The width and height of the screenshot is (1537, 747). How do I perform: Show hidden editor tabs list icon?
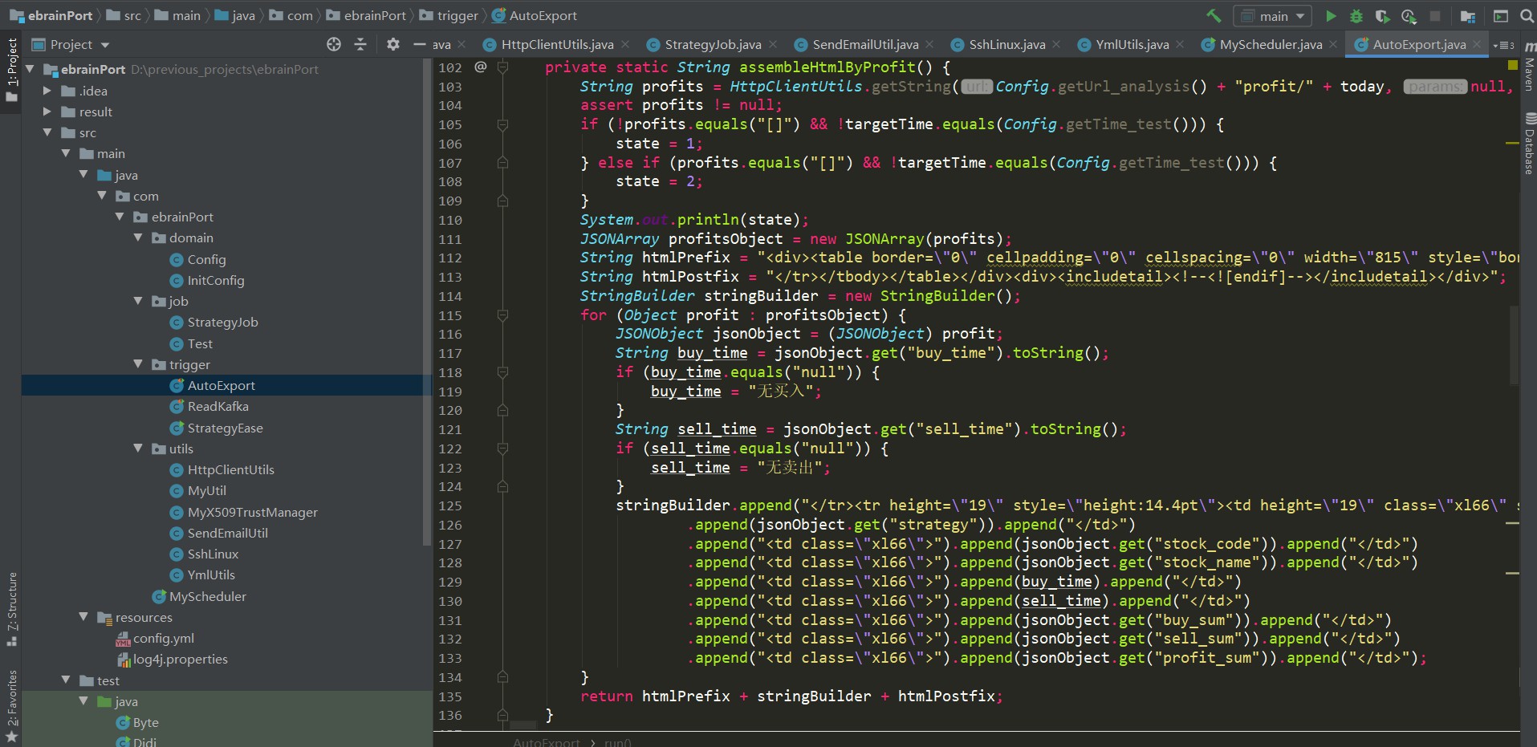[x=1503, y=45]
